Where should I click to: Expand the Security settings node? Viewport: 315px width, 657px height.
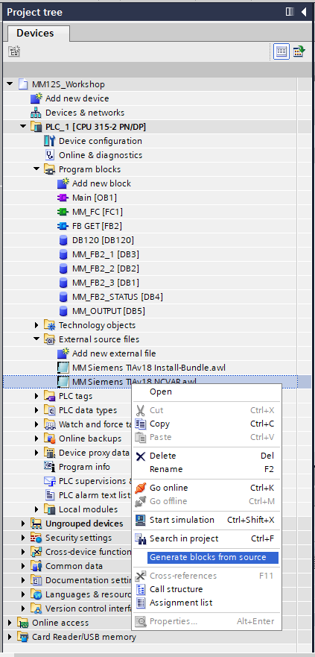pyautogui.click(x=23, y=538)
